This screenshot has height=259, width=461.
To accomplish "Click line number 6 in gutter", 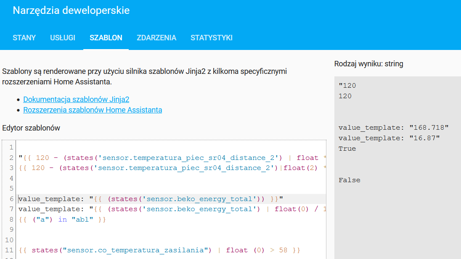I will (x=11, y=199).
